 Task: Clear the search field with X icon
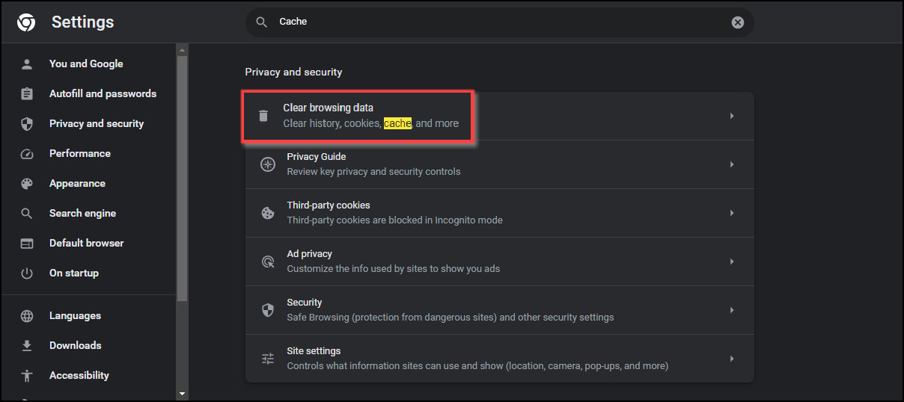coord(738,22)
